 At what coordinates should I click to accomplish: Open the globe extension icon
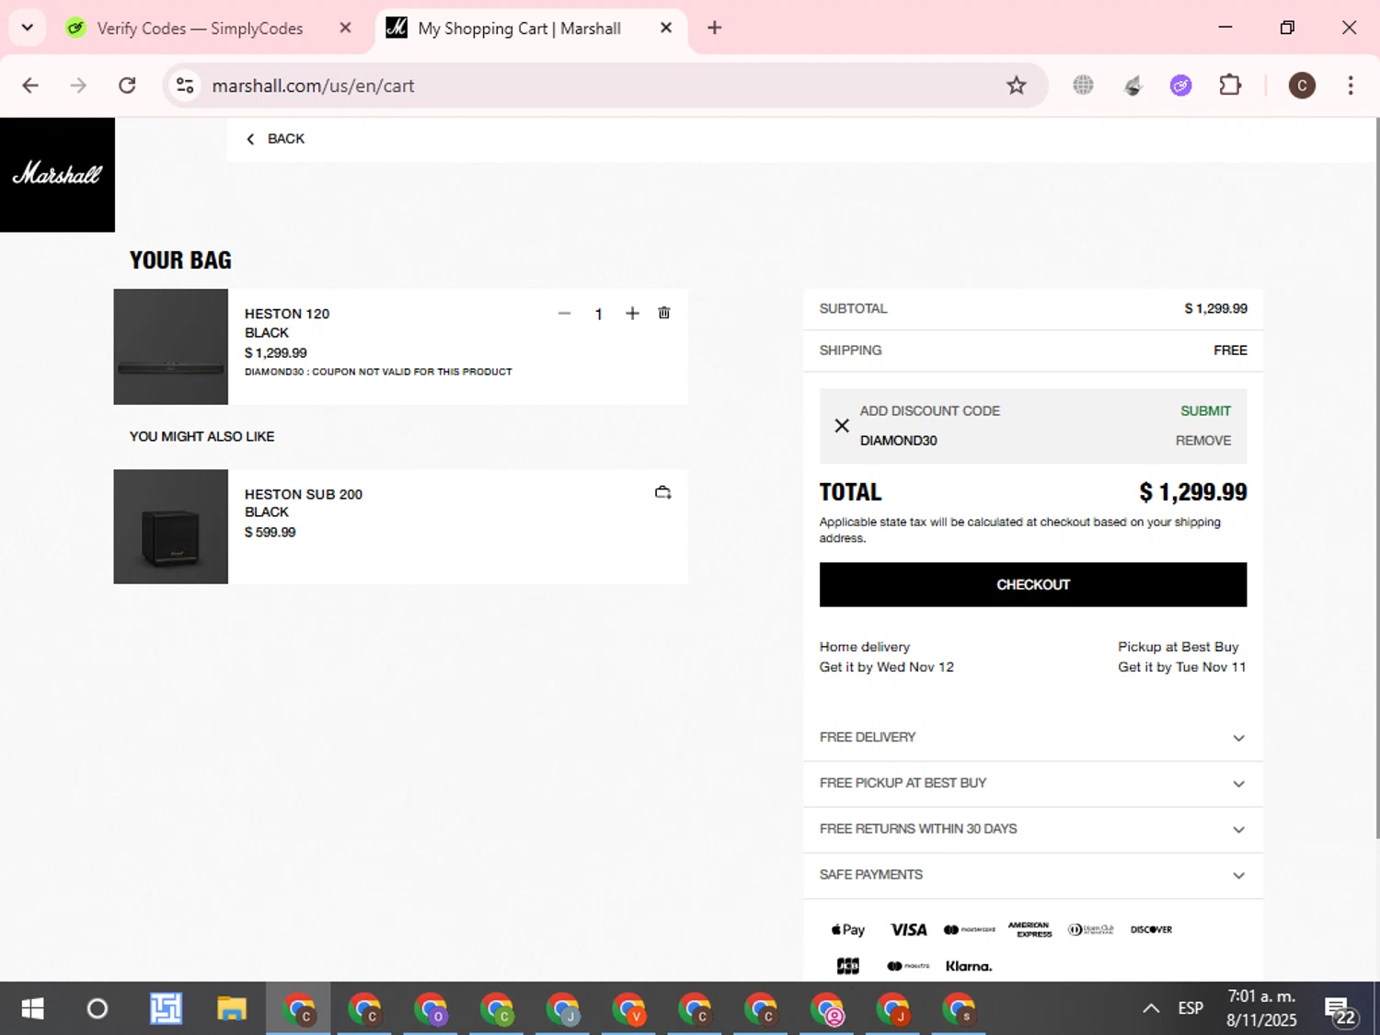pyautogui.click(x=1083, y=86)
